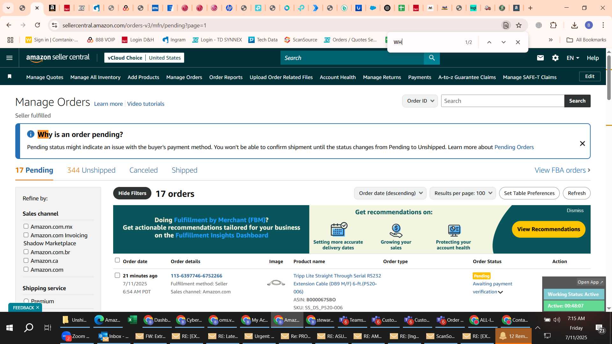Click the Seller Central top search field
Screen dimensions: 612x344
[x=352, y=58]
